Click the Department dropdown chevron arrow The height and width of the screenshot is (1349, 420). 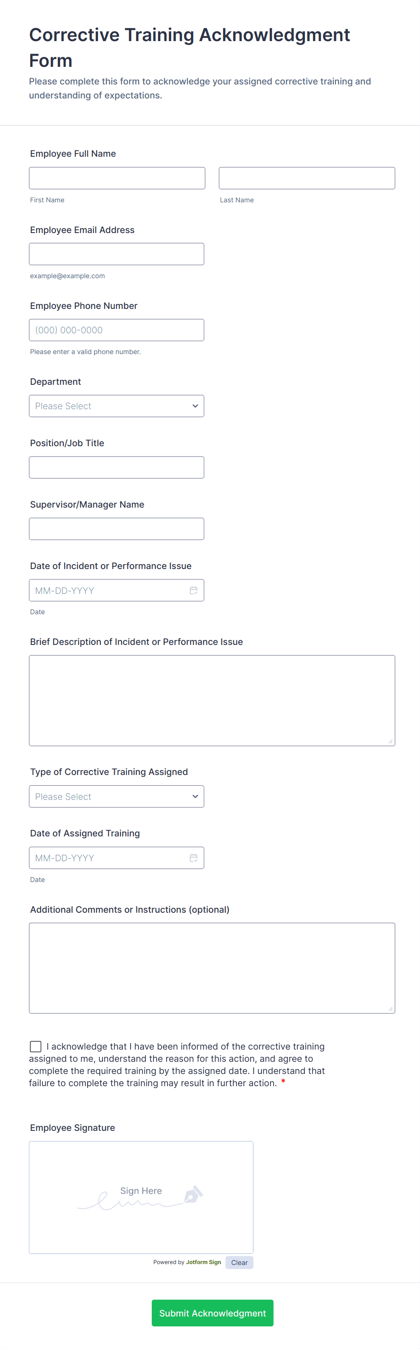pos(195,406)
